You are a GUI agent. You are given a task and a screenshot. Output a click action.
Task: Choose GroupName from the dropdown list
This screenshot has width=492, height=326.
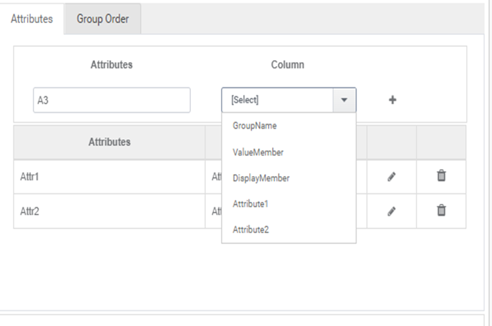289,125
